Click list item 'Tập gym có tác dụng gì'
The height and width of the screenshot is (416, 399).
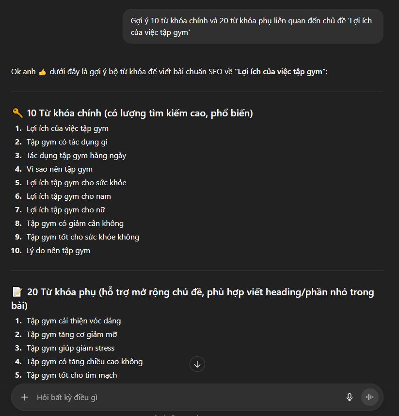click(67, 142)
